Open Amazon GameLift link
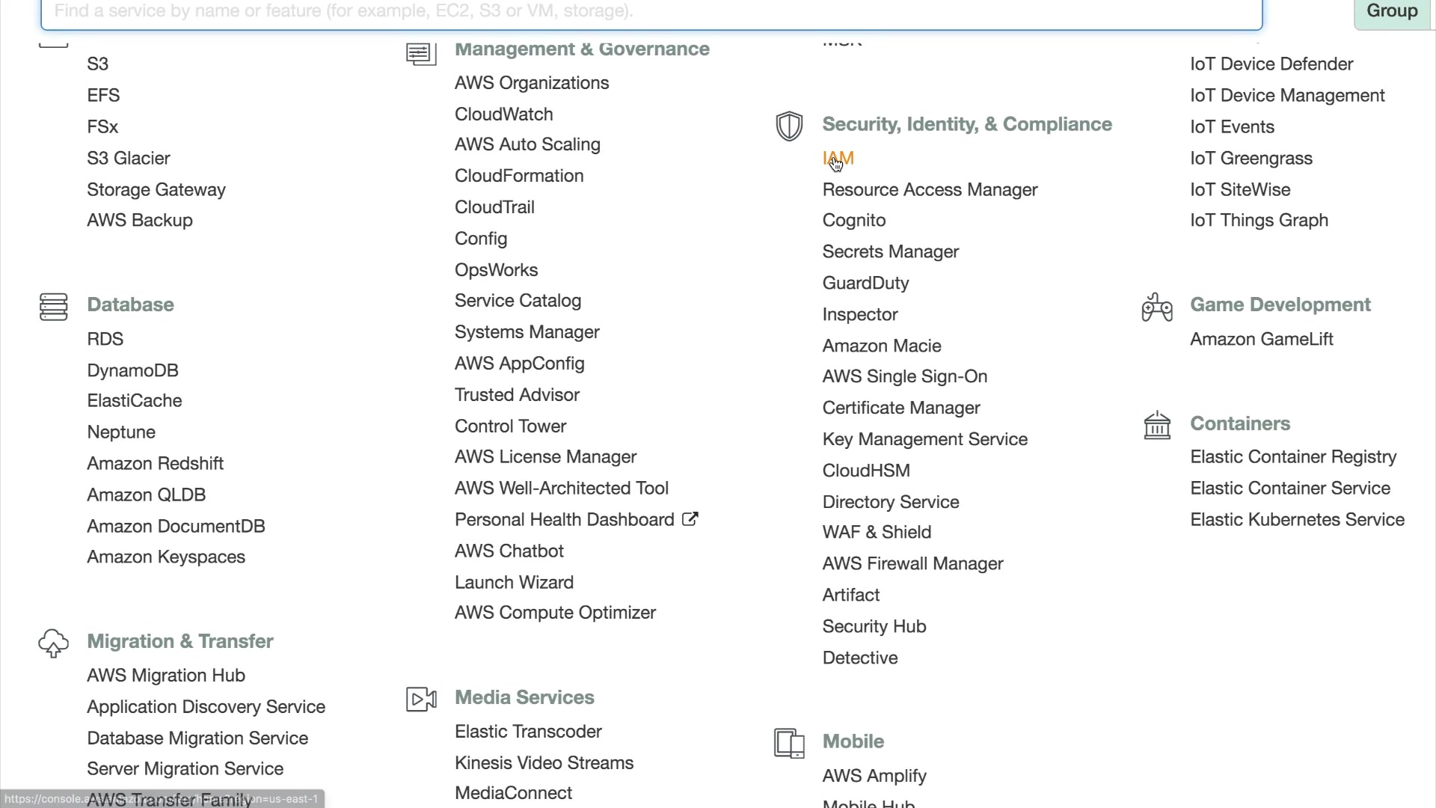Image resolution: width=1436 pixels, height=808 pixels. coord(1261,340)
